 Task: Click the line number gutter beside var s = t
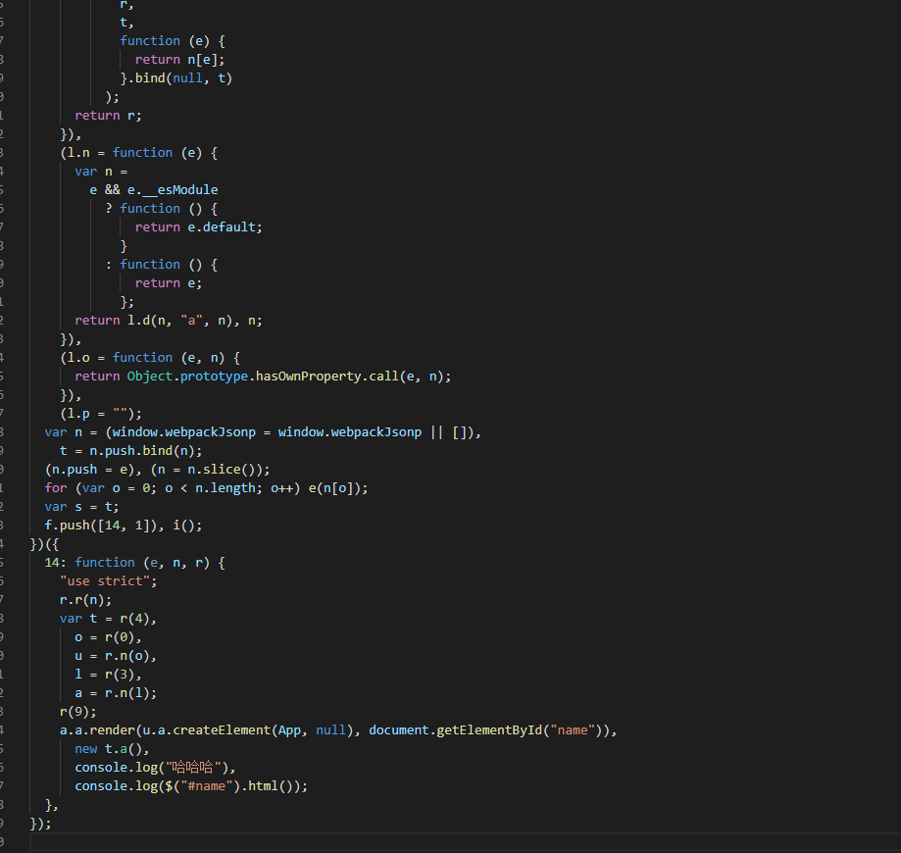pos(10,506)
